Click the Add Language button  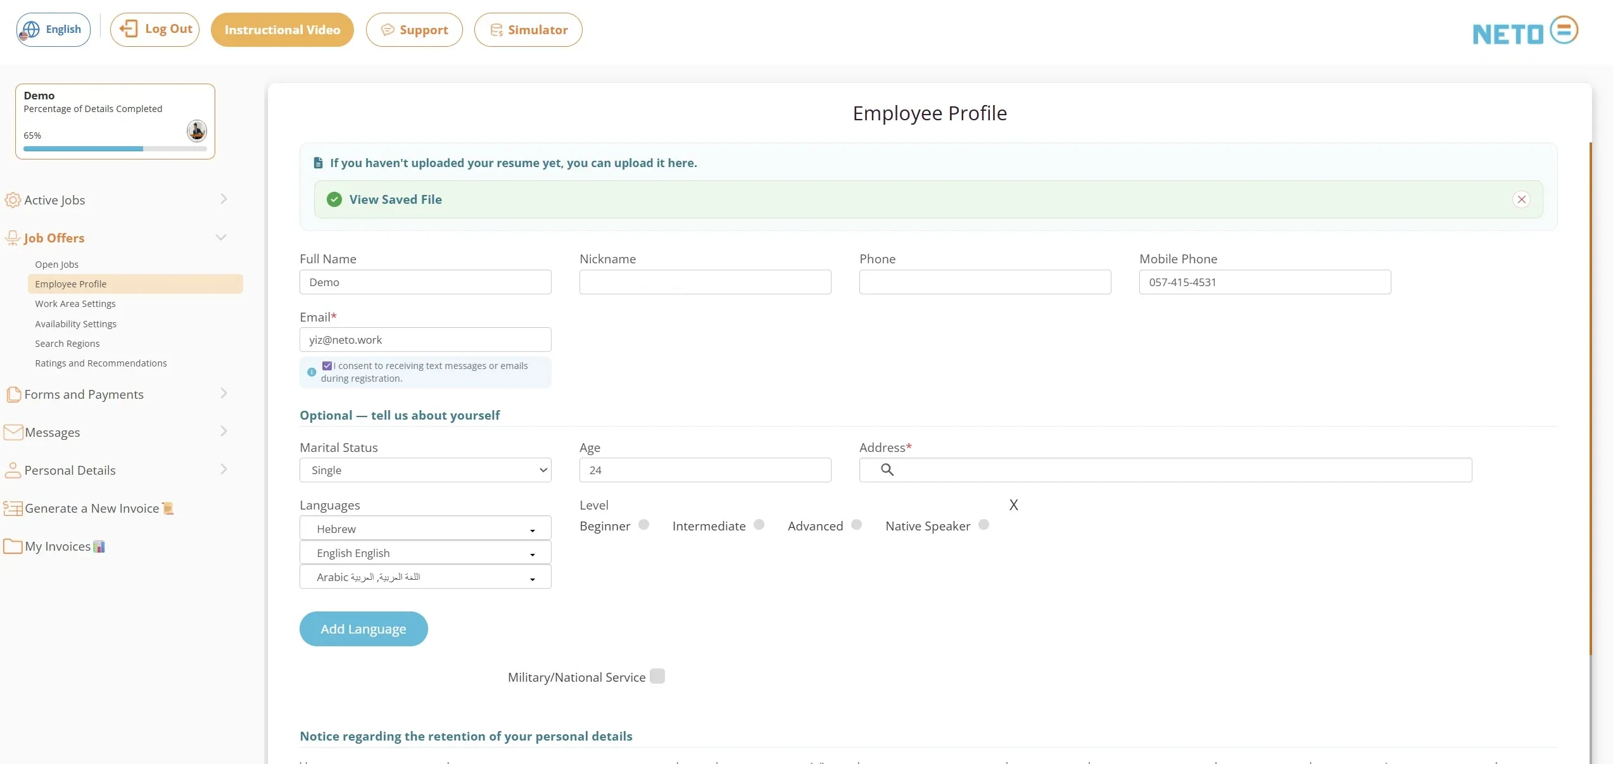pyautogui.click(x=364, y=629)
